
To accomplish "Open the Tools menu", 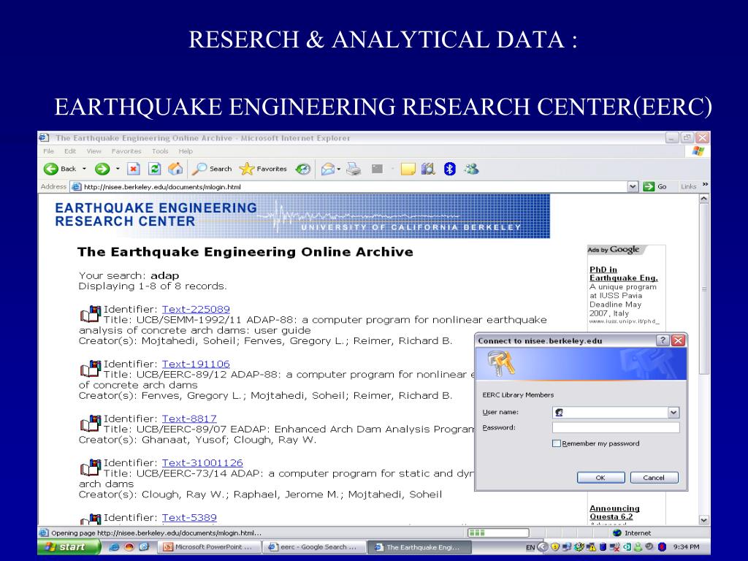I will pos(160,151).
